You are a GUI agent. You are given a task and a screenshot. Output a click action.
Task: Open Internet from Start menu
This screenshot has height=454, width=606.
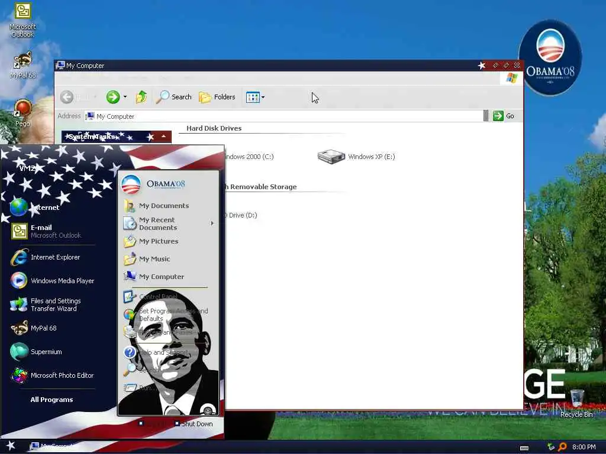35,207
